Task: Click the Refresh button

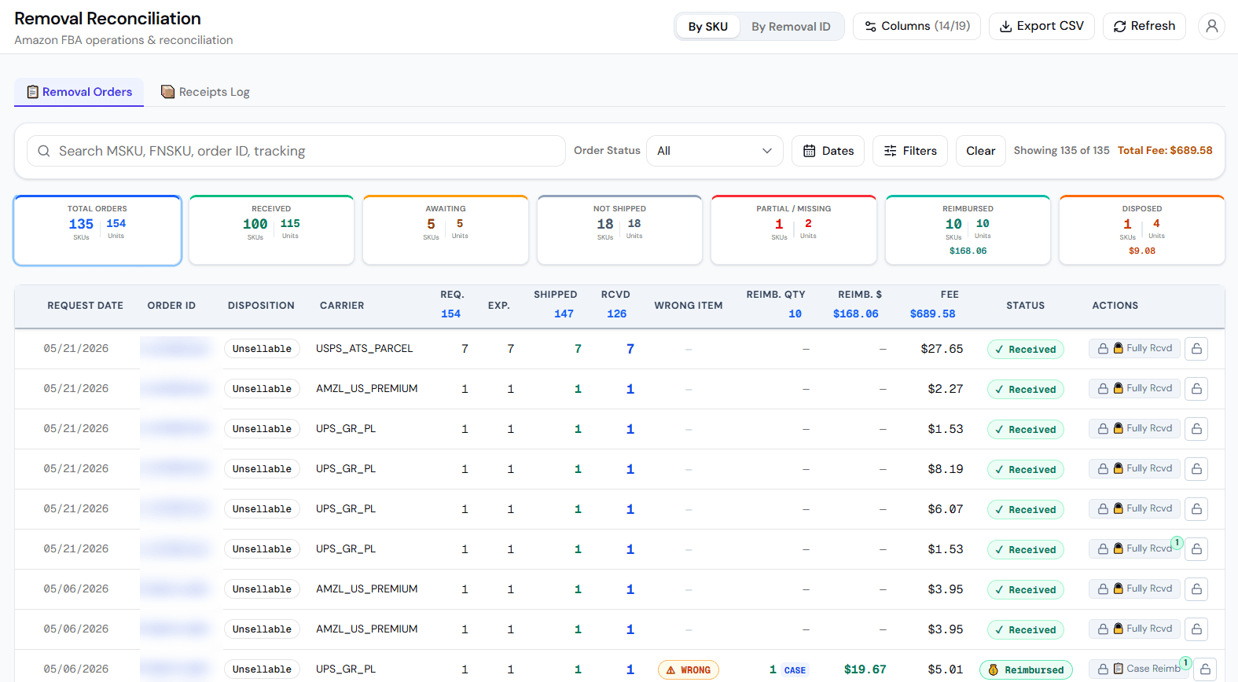Action: 1144,26
